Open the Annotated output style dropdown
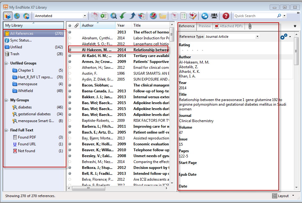302x203 pixels. pos(85,16)
